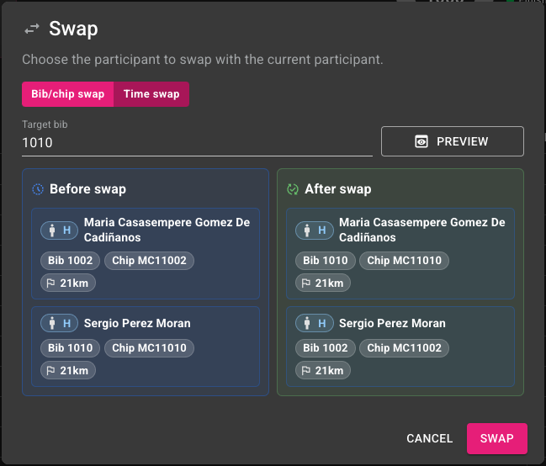Image resolution: width=546 pixels, height=466 pixels.
Task: Click CANCEL to dismiss the dialog
Action: [430, 438]
